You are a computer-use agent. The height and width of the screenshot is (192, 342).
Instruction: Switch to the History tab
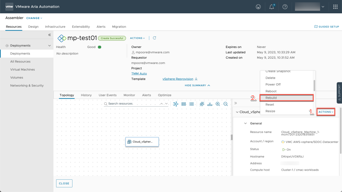(86, 95)
